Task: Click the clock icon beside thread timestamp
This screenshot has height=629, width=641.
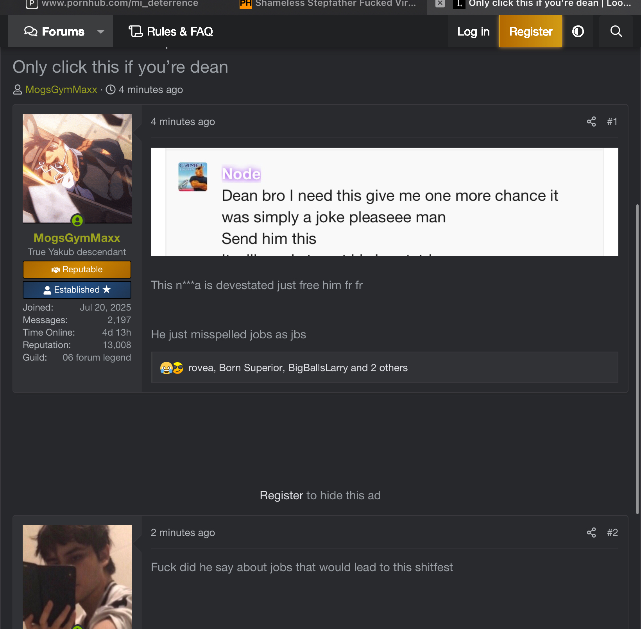Action: (111, 90)
